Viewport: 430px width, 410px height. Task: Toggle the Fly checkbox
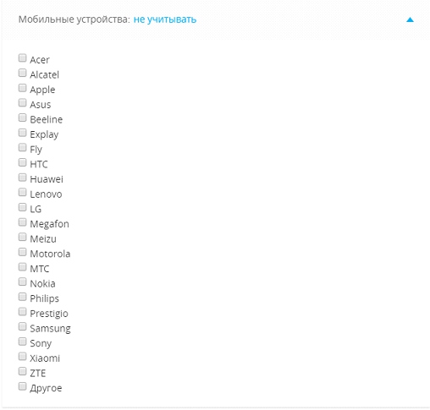pos(22,148)
